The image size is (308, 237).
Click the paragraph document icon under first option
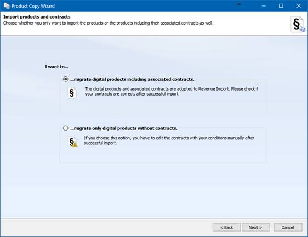coord(72,93)
